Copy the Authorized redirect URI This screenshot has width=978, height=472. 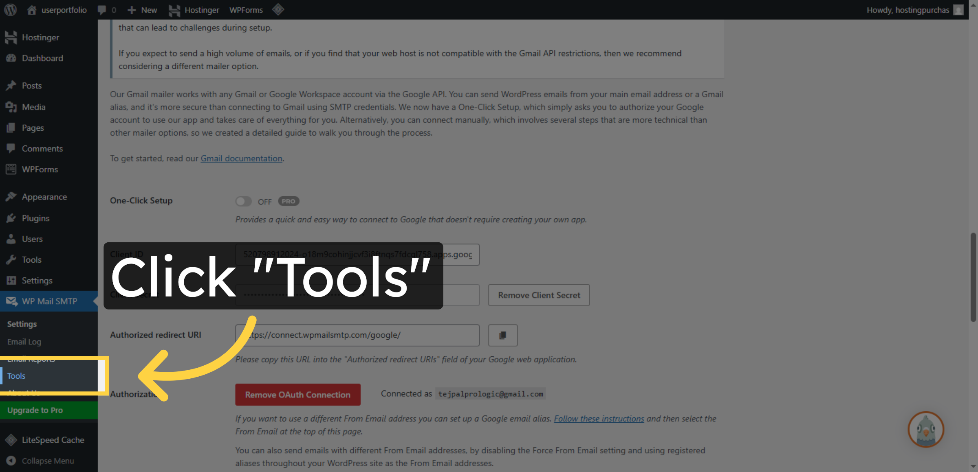pyautogui.click(x=502, y=335)
